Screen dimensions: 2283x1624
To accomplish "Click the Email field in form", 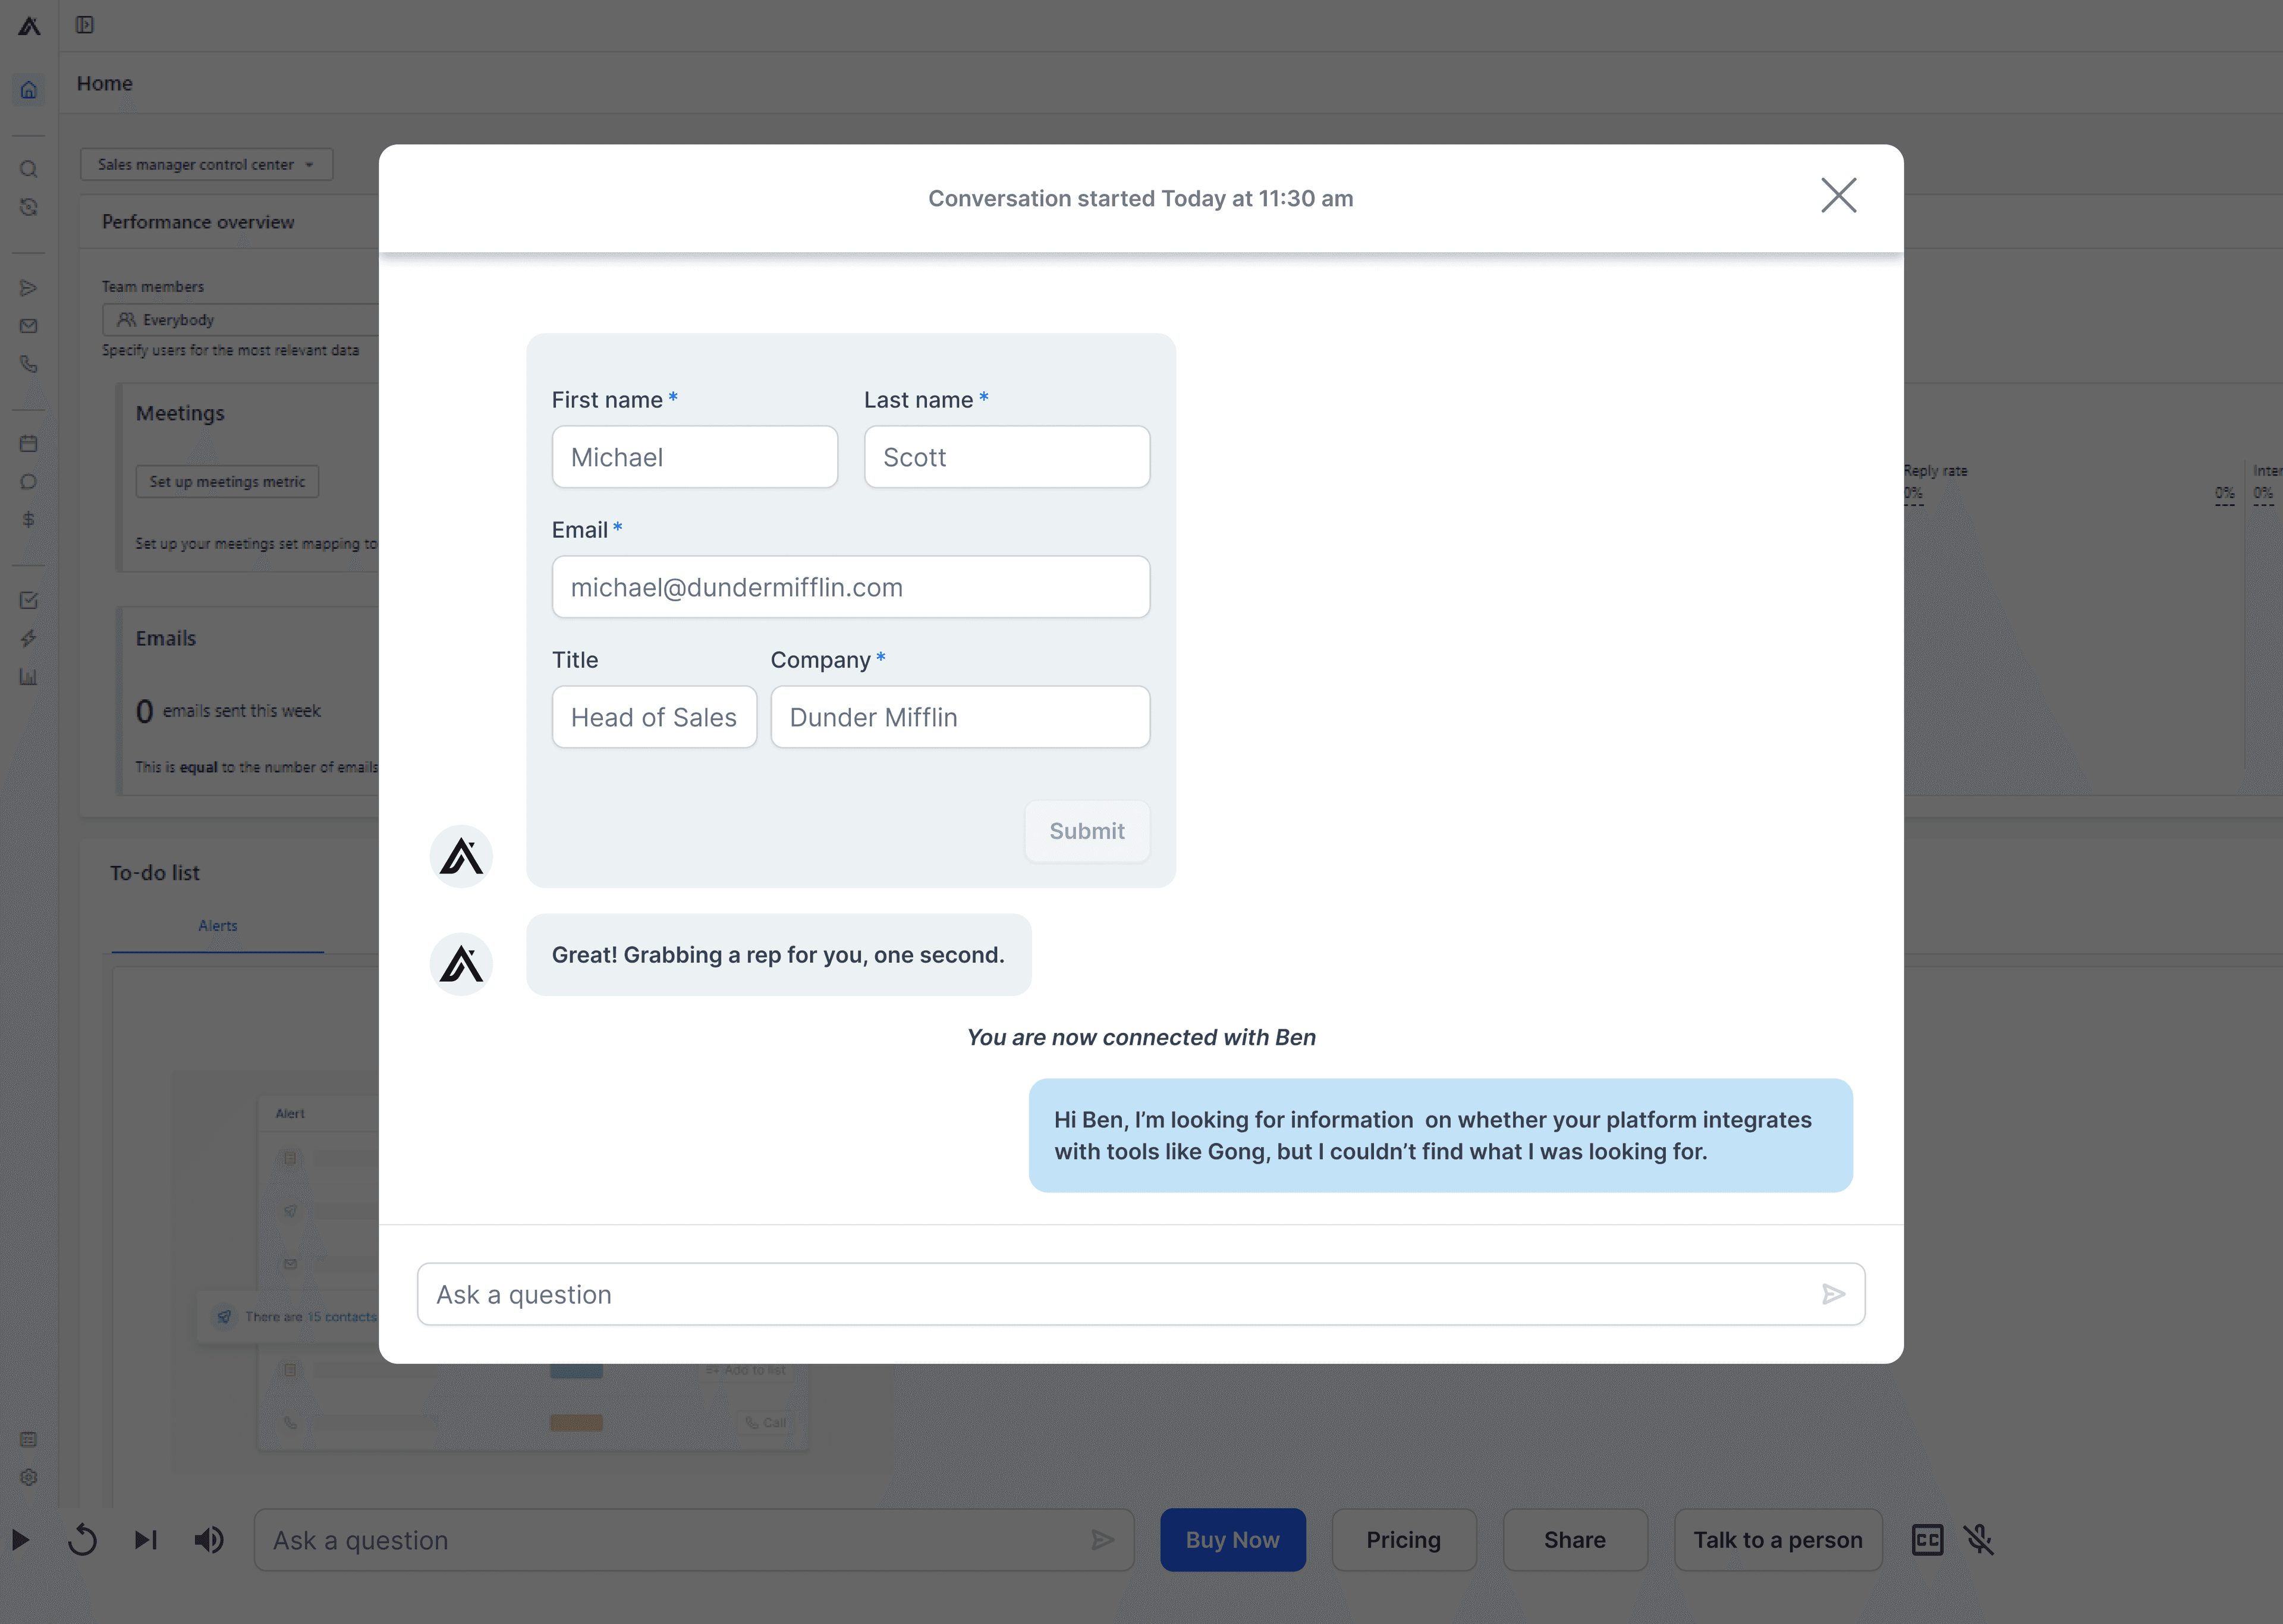I will pyautogui.click(x=851, y=587).
